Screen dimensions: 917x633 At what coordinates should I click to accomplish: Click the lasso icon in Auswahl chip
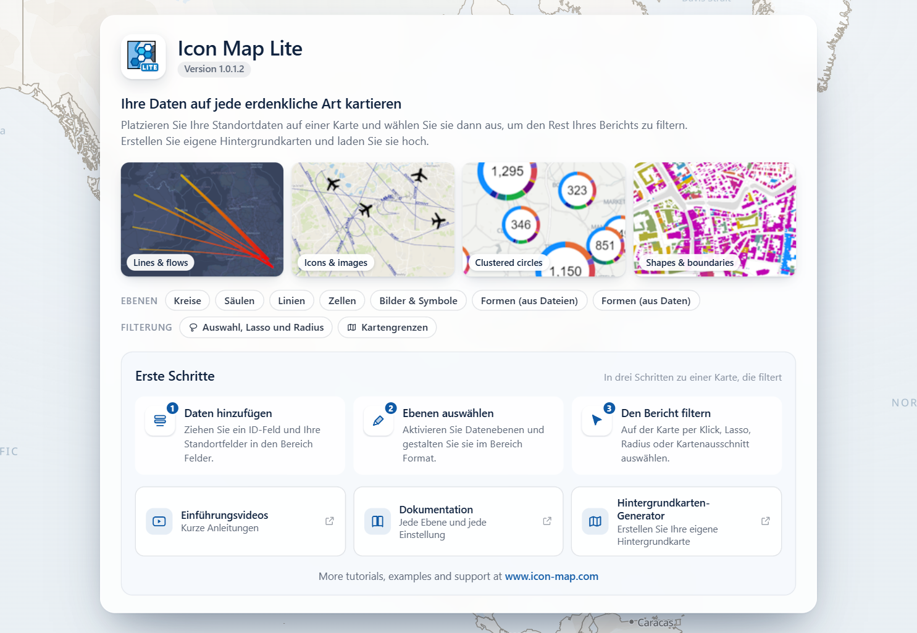pyautogui.click(x=193, y=328)
